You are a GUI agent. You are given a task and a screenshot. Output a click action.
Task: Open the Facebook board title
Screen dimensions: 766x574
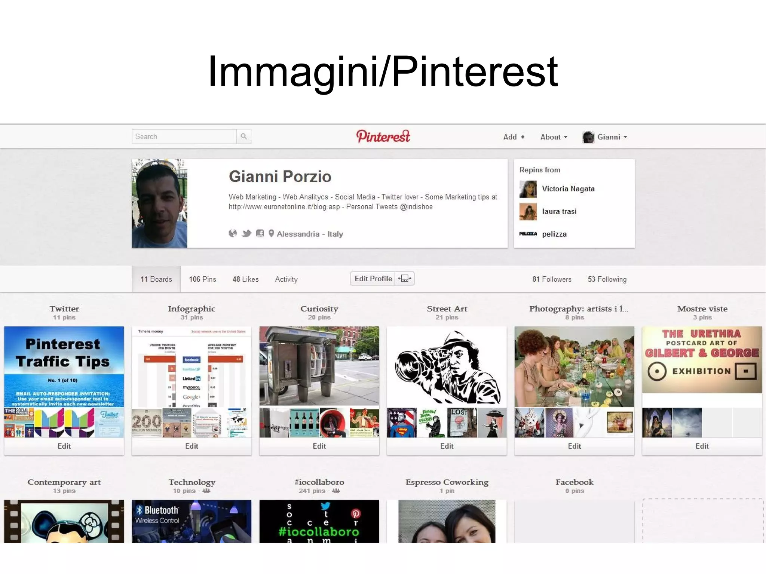pos(574,482)
